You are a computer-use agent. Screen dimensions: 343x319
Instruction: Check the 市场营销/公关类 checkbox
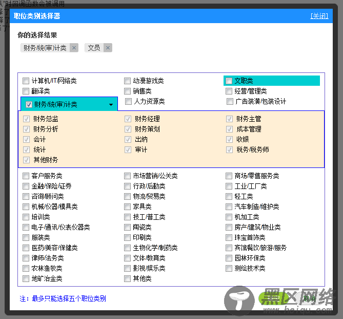click(x=127, y=176)
